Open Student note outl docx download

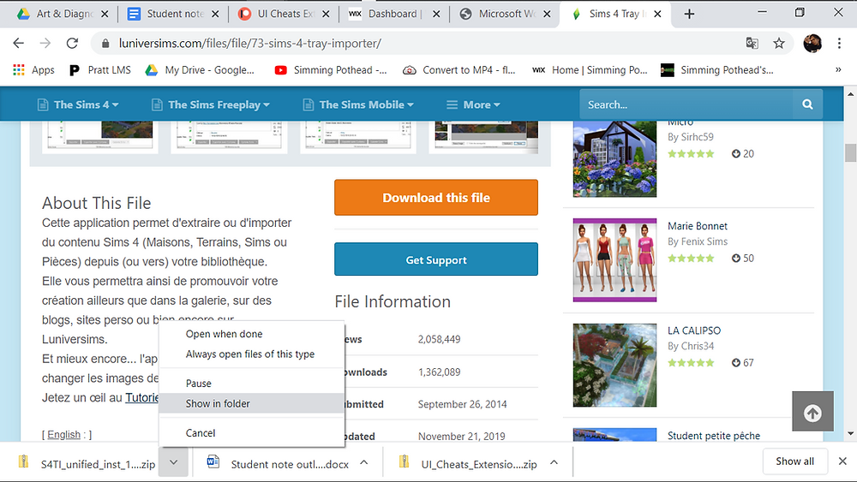(279, 464)
